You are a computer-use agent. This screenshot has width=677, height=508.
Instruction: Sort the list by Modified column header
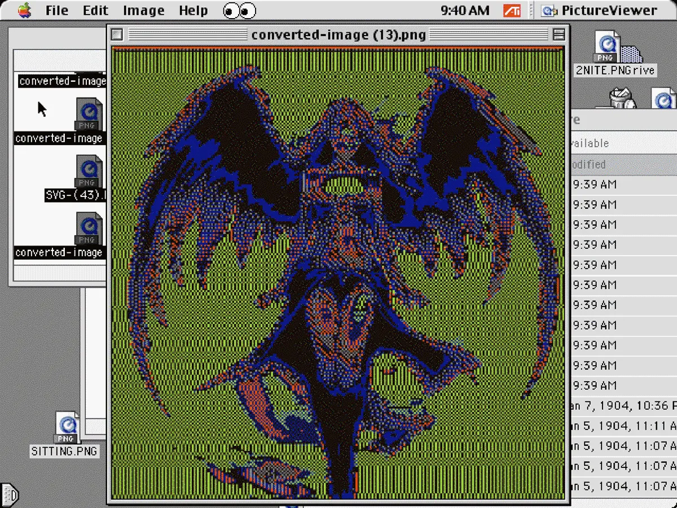tap(589, 164)
